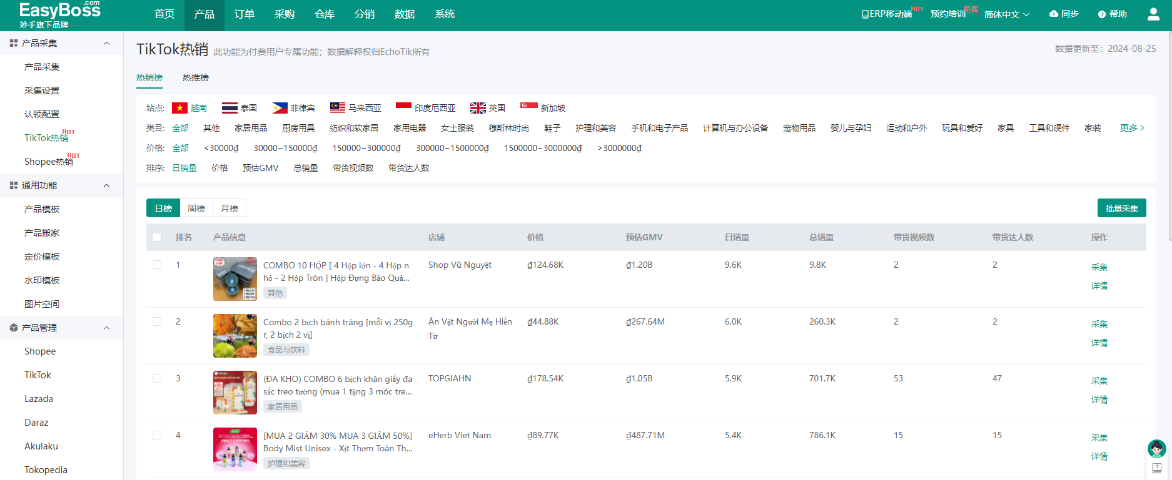
Task: Open Tokopedia under 产品管理
Action: 46,470
